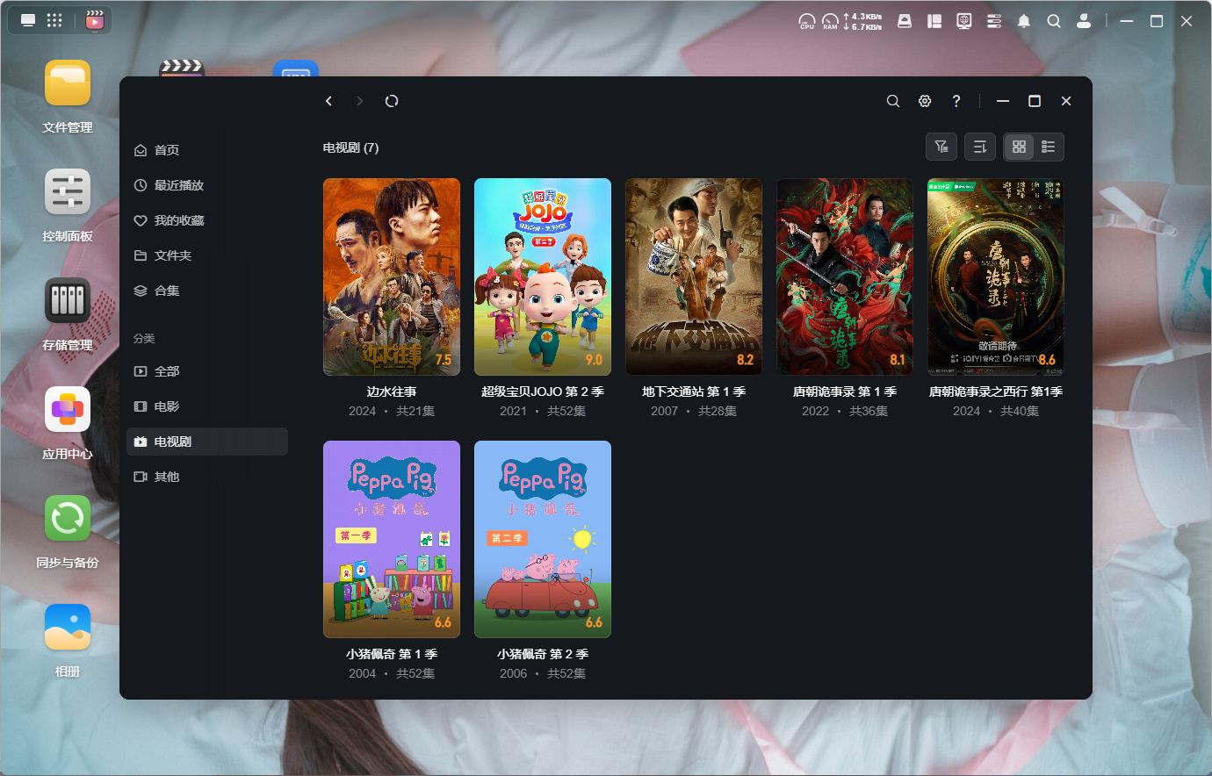Select the 其他 category
1212x776 pixels.
coord(207,477)
